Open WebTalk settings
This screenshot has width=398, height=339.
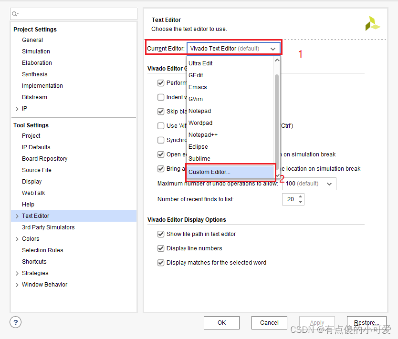pos(33,193)
